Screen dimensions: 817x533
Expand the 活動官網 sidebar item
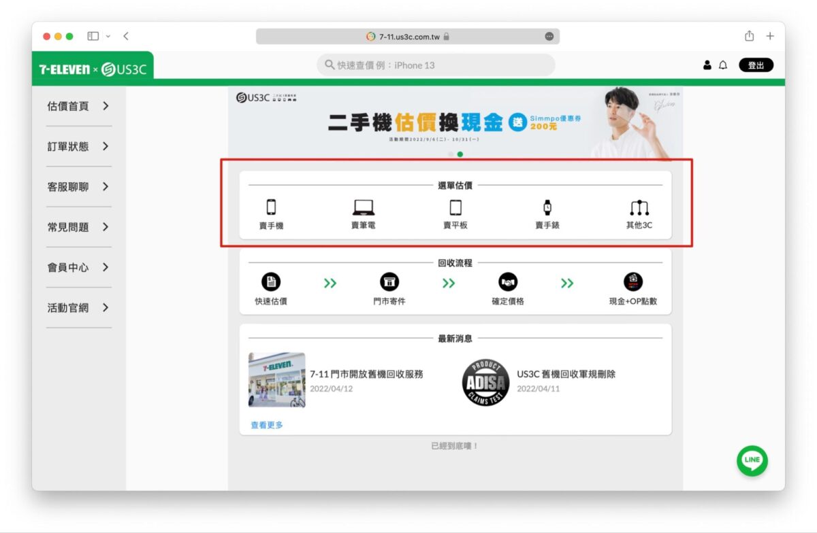[x=78, y=307]
